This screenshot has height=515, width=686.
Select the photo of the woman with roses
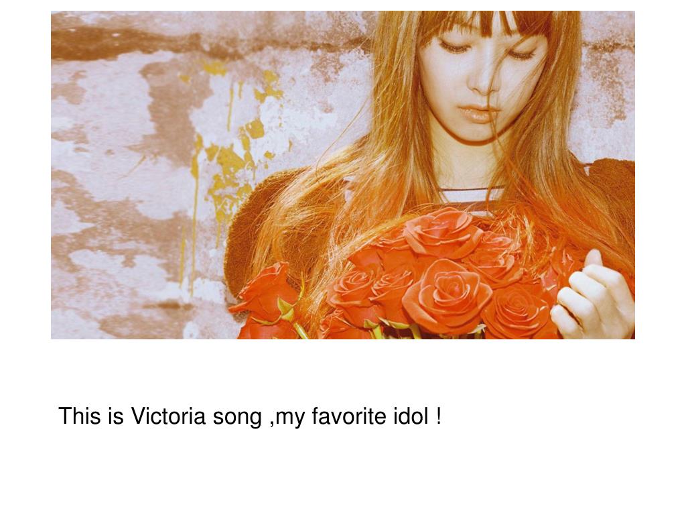coord(342,175)
